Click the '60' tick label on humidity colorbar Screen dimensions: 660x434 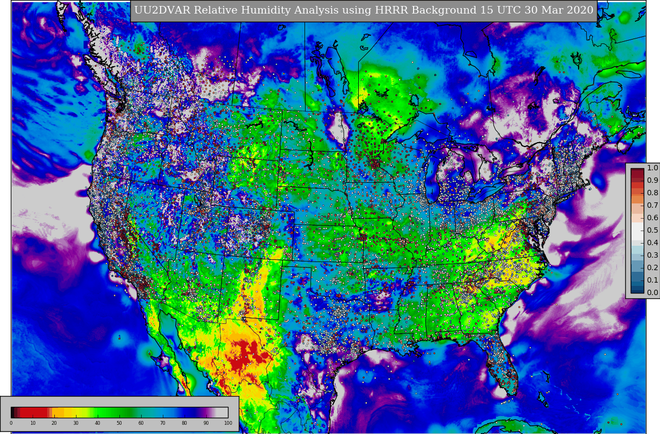click(x=141, y=423)
